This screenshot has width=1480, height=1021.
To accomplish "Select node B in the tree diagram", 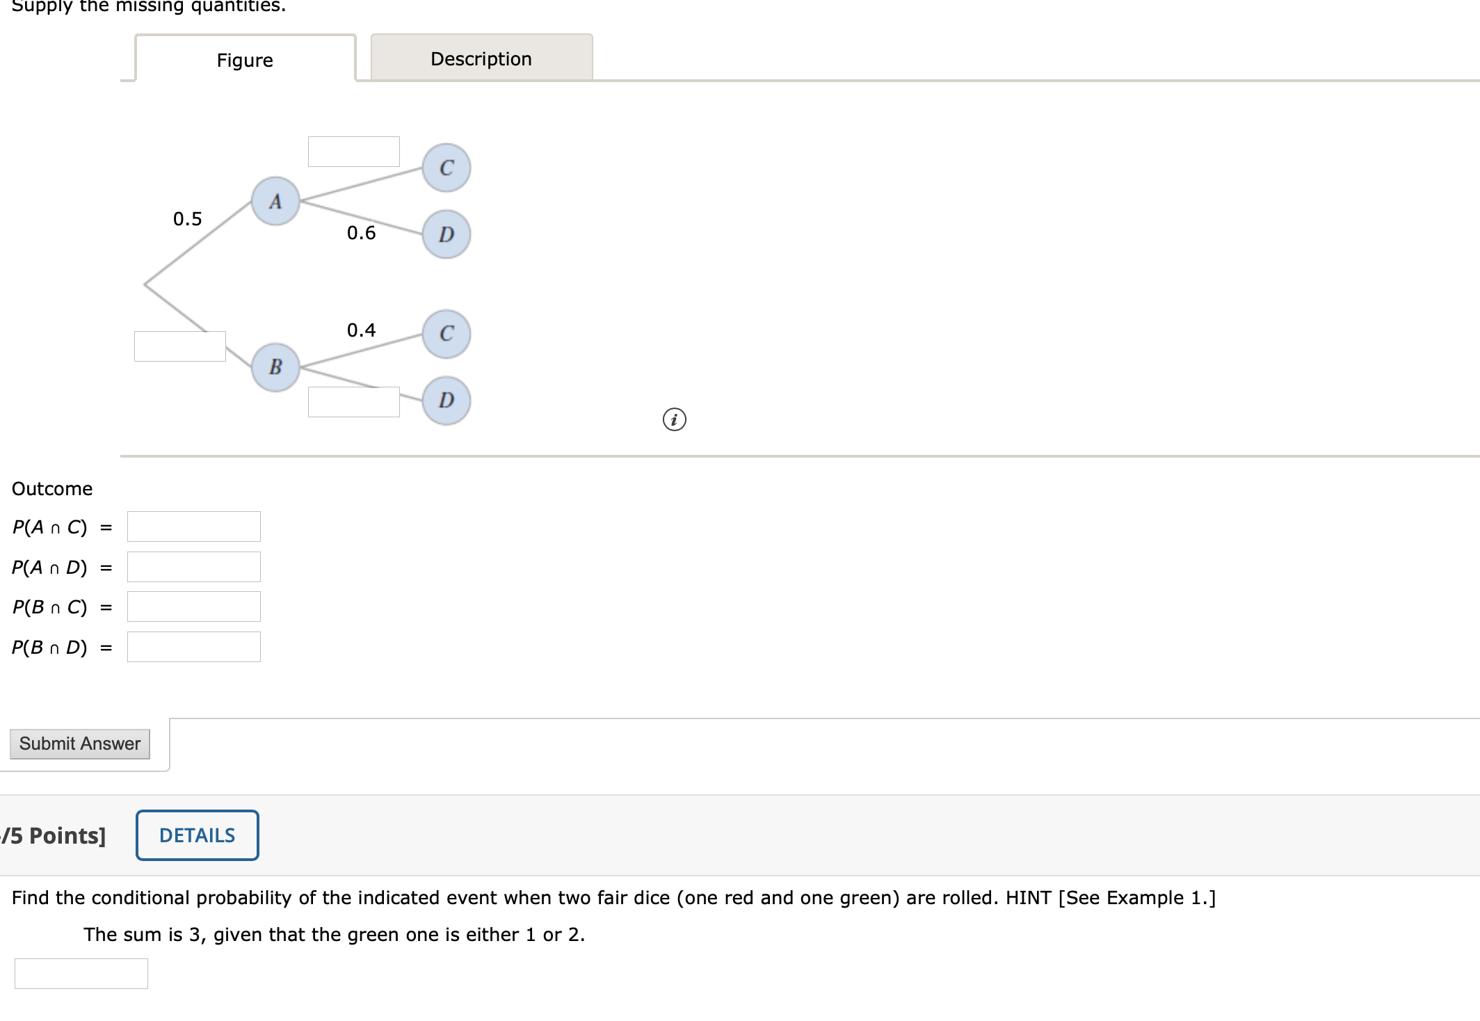I will (x=275, y=368).
